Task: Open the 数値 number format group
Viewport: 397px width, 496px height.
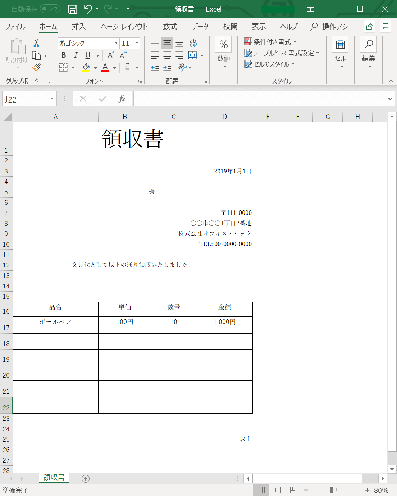Action: click(223, 53)
